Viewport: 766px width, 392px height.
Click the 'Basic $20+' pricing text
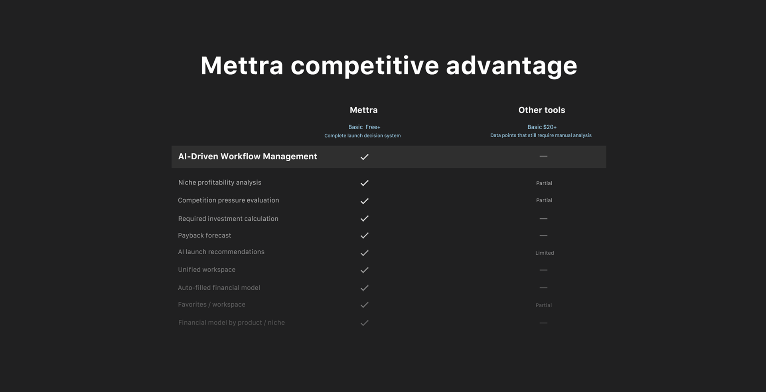tap(542, 127)
